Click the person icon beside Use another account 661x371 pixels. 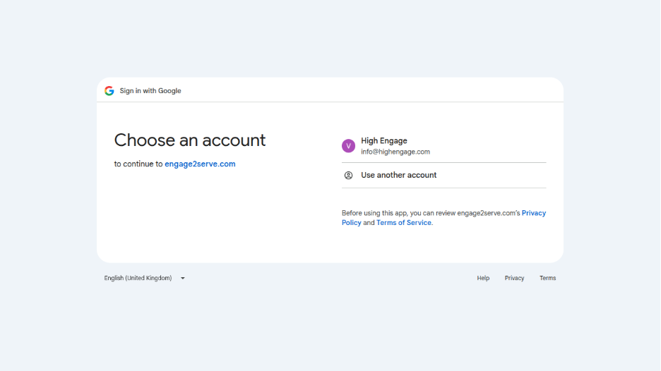tap(348, 175)
